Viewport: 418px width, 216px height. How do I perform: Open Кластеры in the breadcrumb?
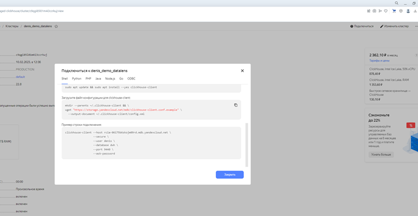[12, 26]
